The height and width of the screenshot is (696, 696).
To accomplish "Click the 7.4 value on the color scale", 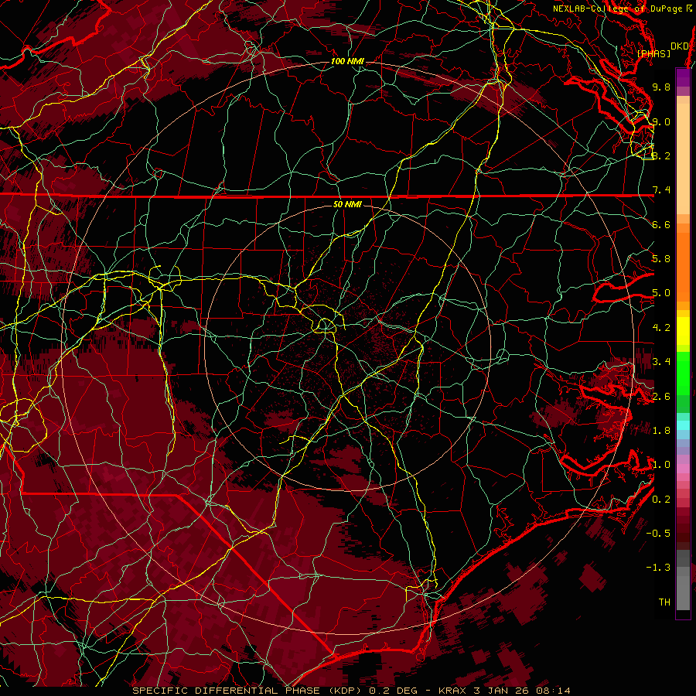I will pos(661,190).
